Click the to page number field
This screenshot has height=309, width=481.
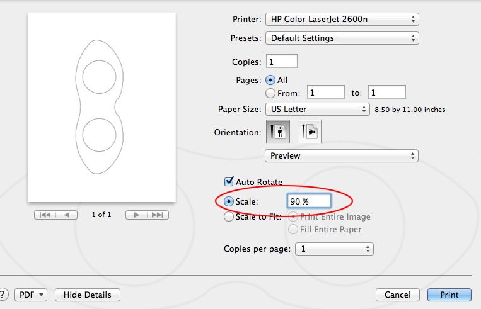pyautogui.click(x=387, y=92)
